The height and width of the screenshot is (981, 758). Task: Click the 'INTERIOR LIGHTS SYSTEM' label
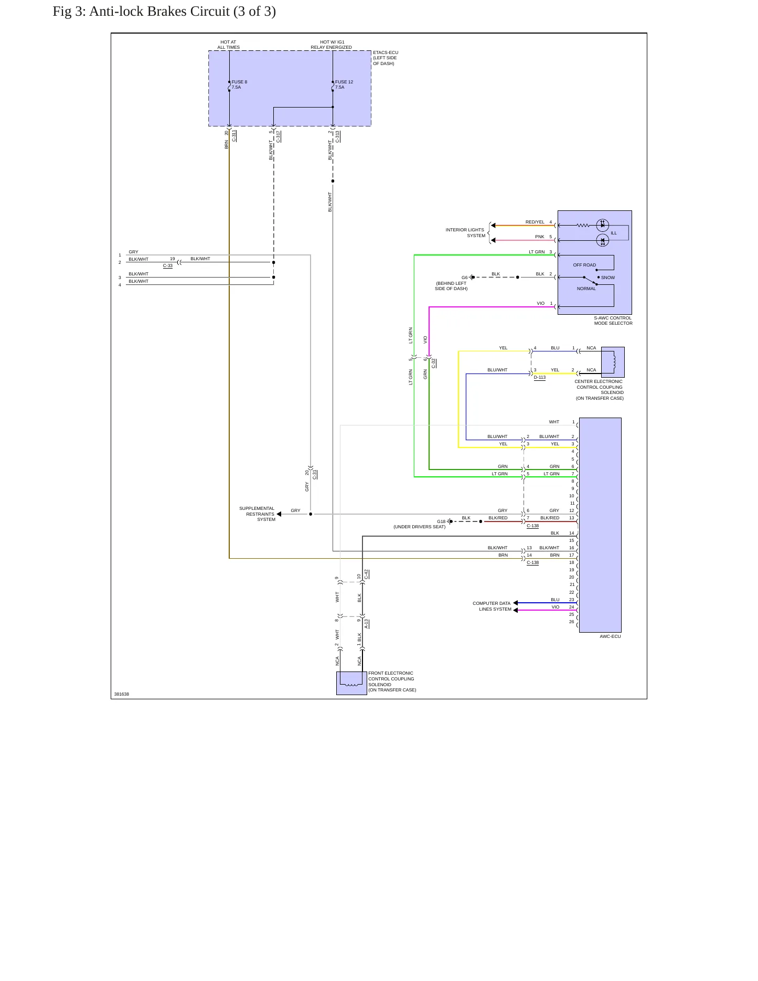click(465, 233)
